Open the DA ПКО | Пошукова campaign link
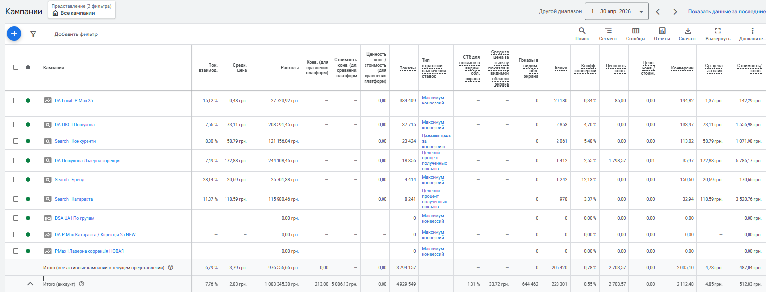 (x=75, y=125)
